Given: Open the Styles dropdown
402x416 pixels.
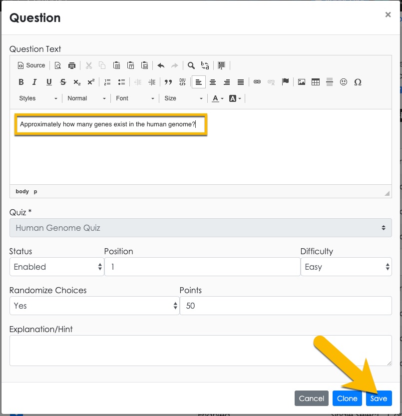Looking at the screenshot, I should [x=38, y=98].
